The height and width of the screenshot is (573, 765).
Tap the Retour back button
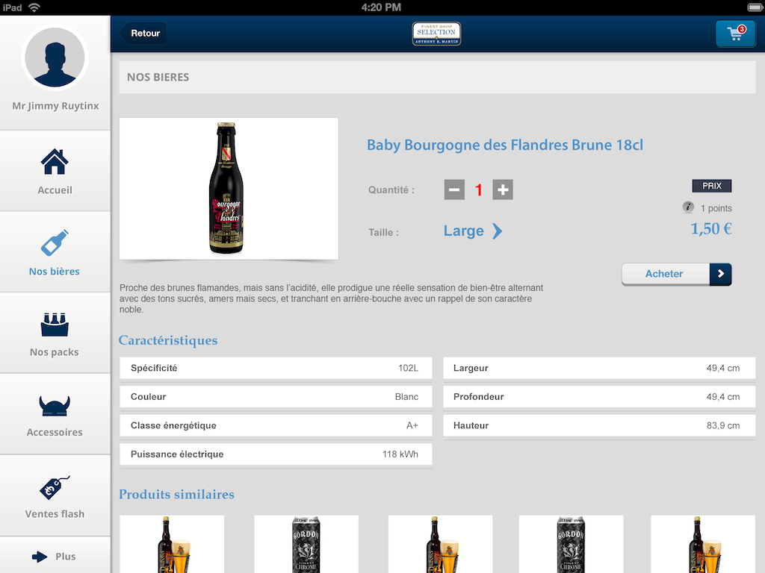tap(143, 33)
